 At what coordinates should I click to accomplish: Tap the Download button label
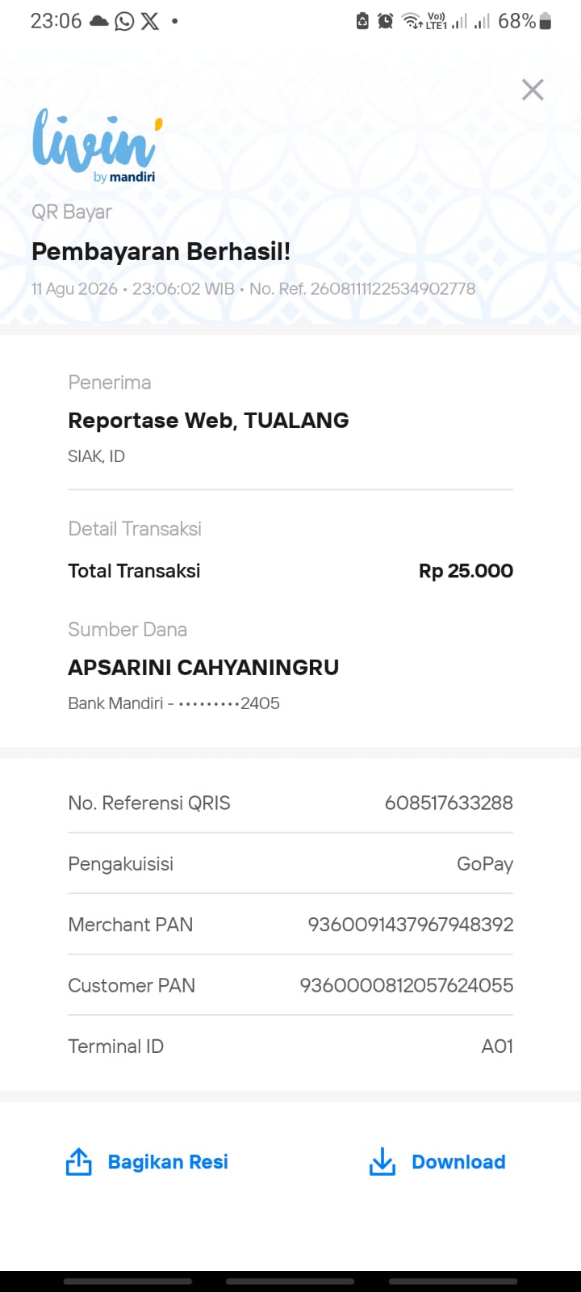[458, 1161]
